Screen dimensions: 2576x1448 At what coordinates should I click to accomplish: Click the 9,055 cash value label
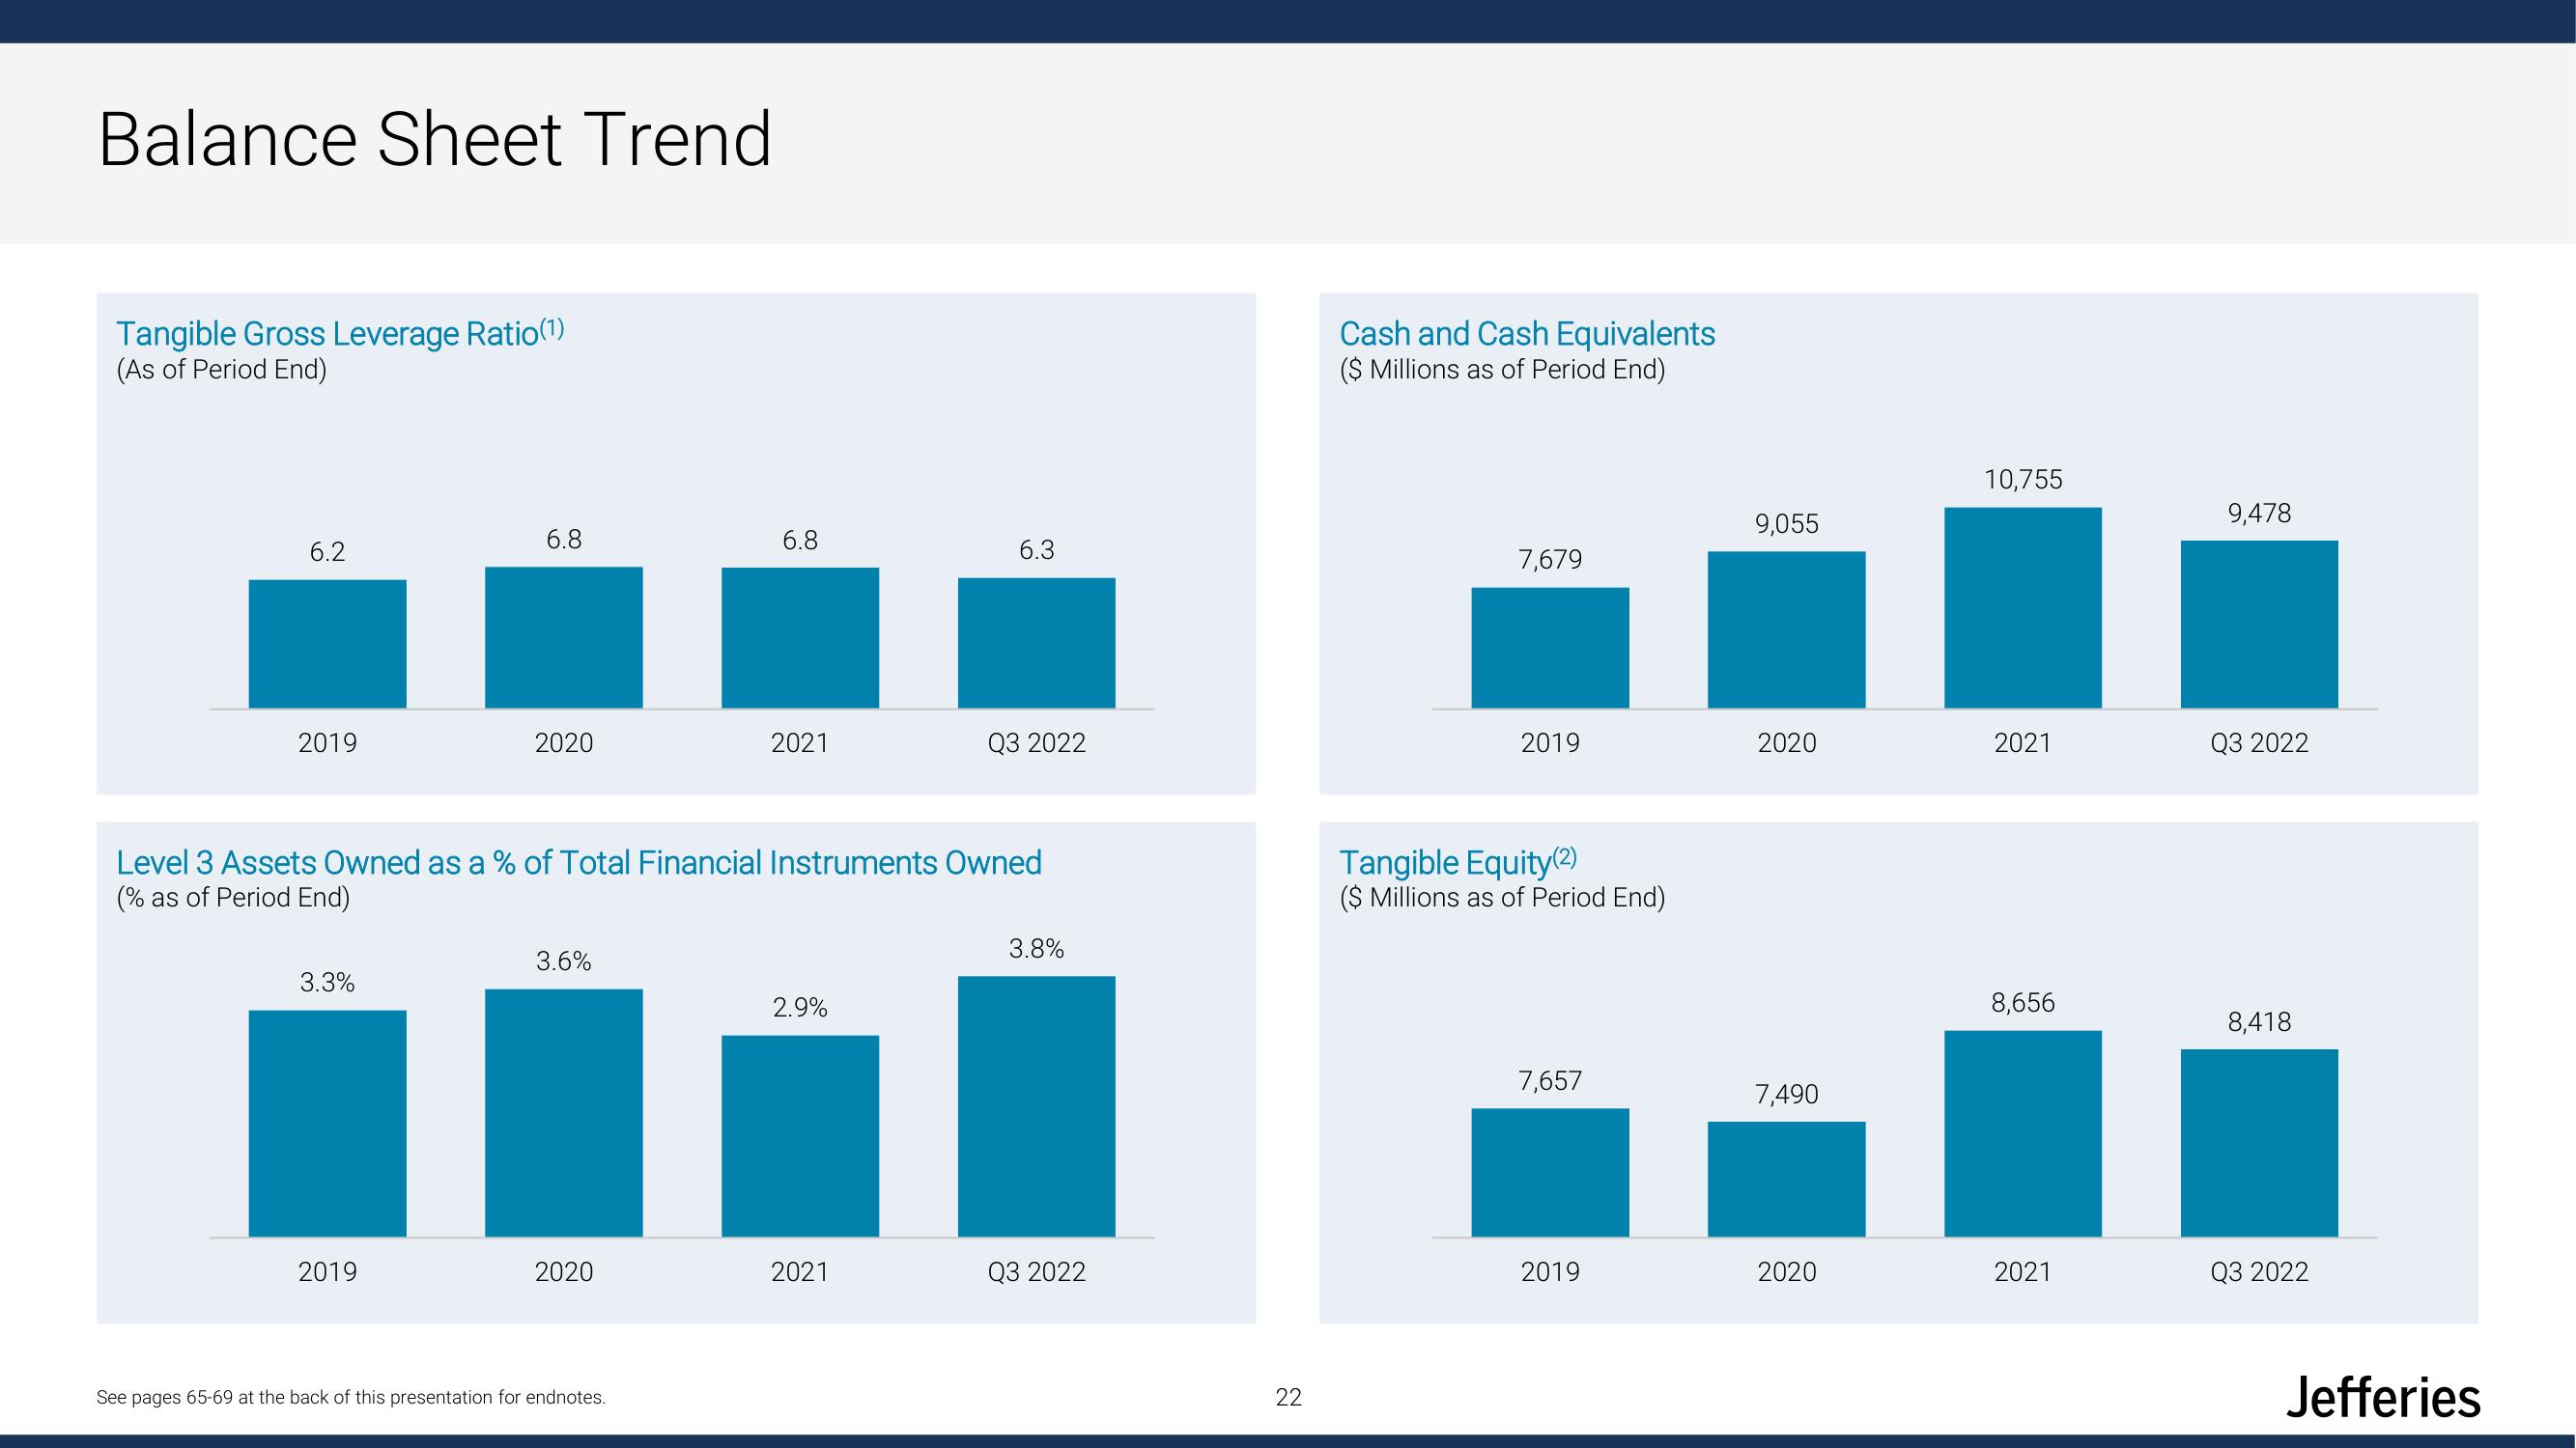pyautogui.click(x=1786, y=523)
